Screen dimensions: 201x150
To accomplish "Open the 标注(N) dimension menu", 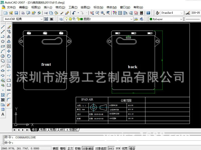I will click(98, 7).
